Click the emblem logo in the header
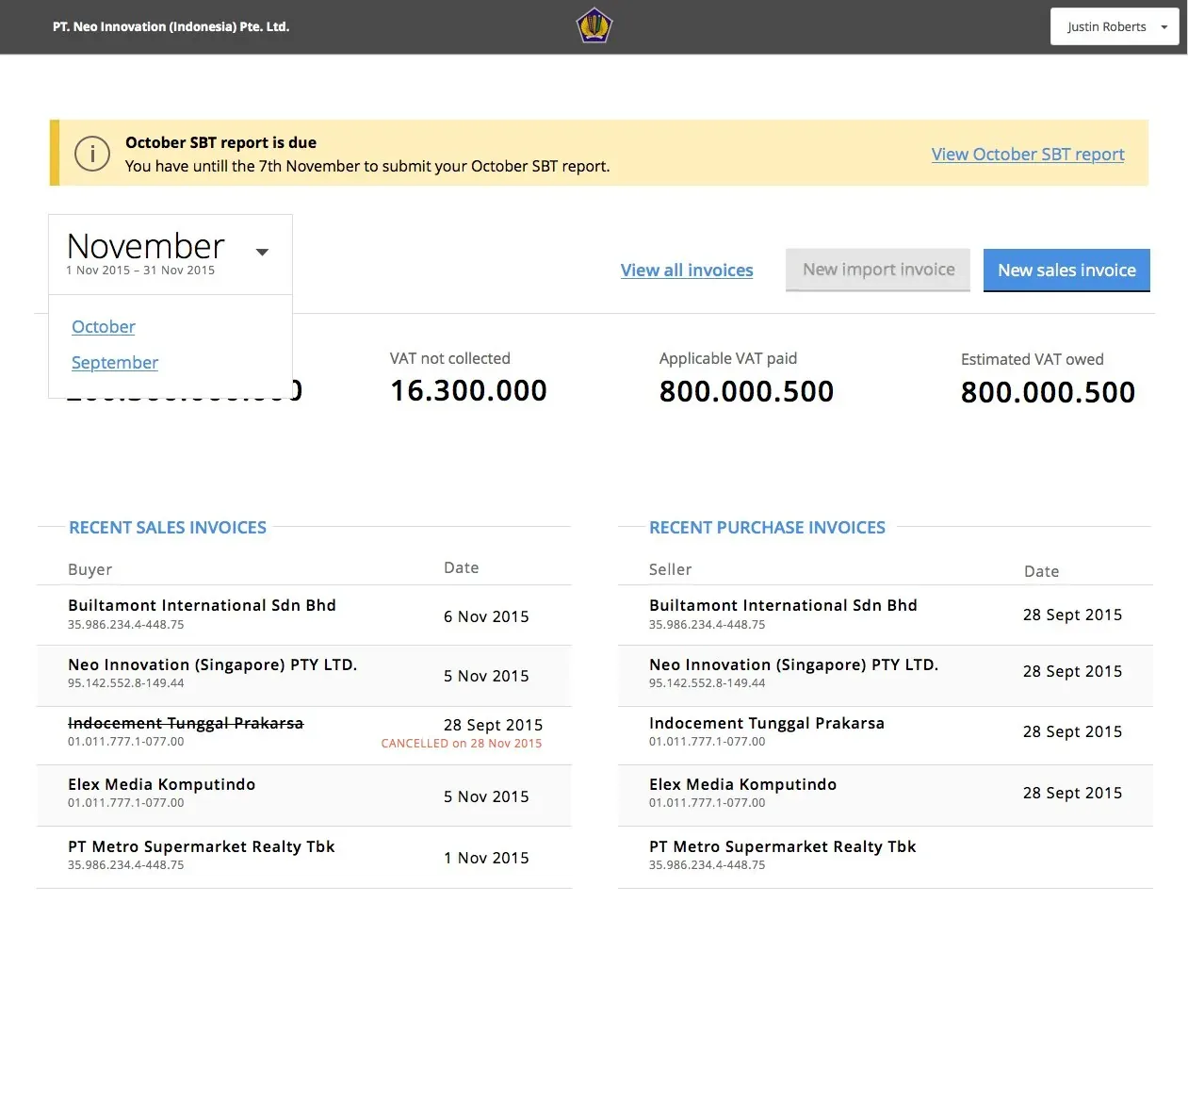1188x1099 pixels. click(594, 25)
